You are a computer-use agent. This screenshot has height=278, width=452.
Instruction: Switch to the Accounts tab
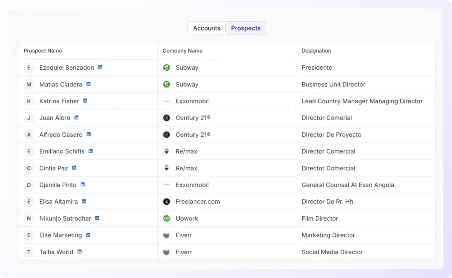pos(207,28)
